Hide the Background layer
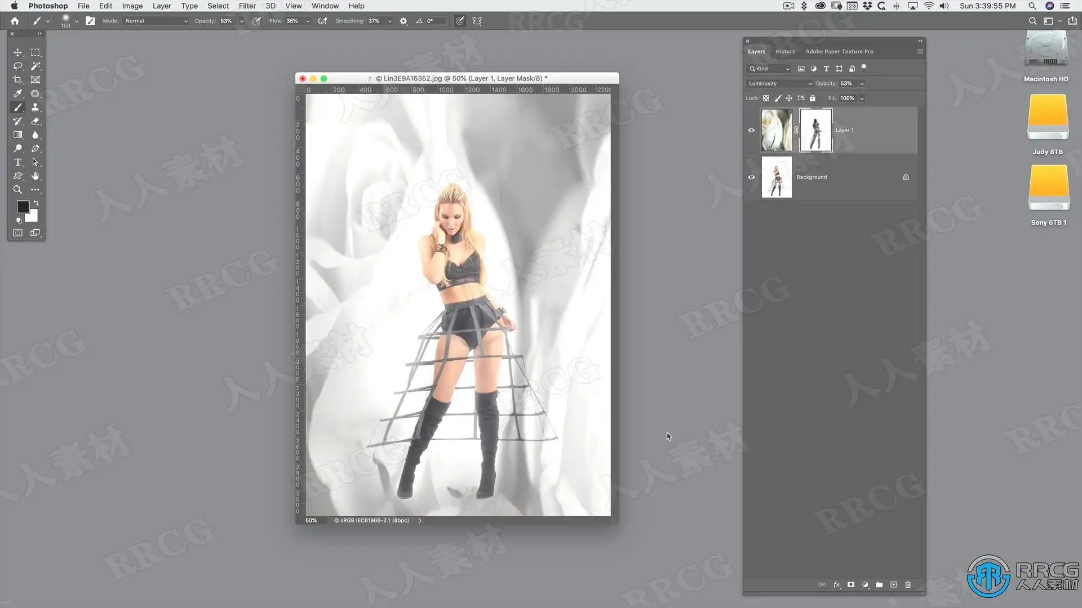1082x608 pixels. tap(751, 177)
